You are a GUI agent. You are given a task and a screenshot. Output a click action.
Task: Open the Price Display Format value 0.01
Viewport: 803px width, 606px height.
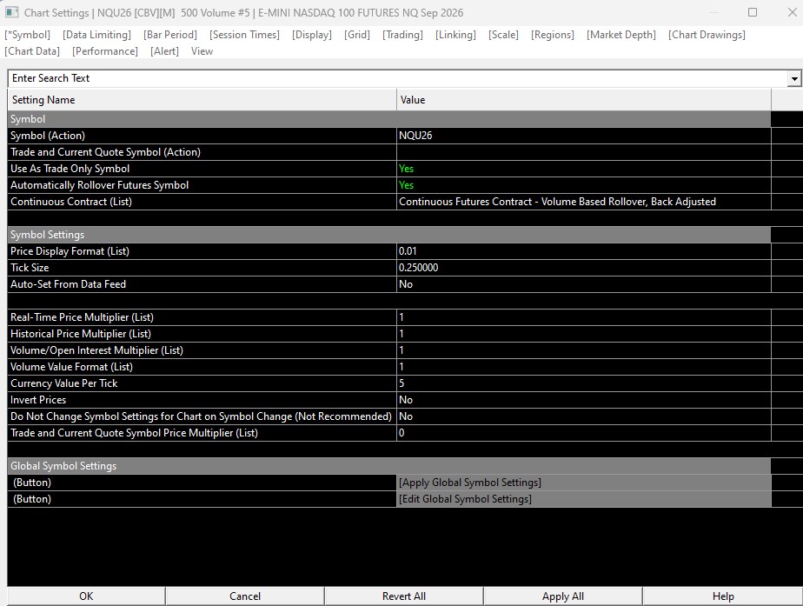point(584,251)
